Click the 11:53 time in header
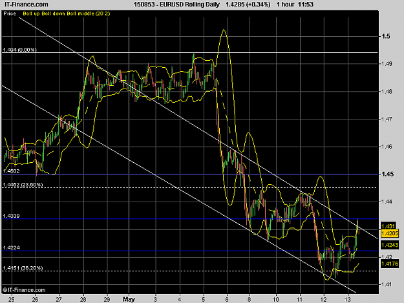Viewport: 404px width, 303px height. point(306,5)
